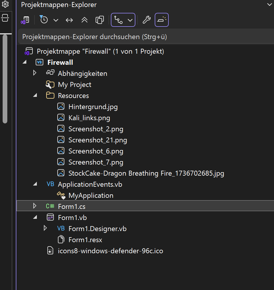Click class icon beside MyApplication
Image resolution: width=274 pixels, height=290 pixels.
(x=61, y=195)
